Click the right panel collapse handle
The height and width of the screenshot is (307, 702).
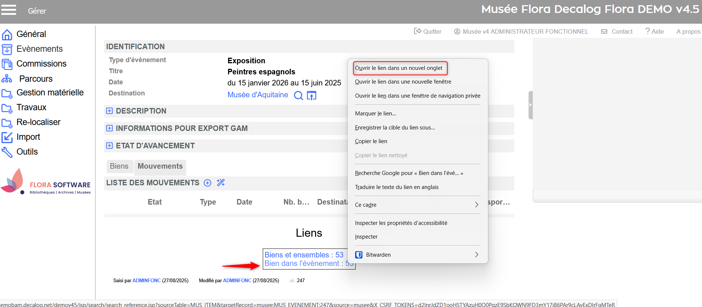(530, 105)
